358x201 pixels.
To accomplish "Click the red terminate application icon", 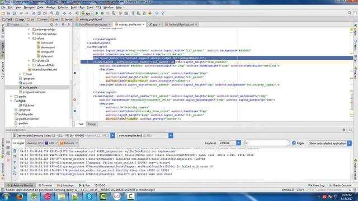I will (8, 160).
